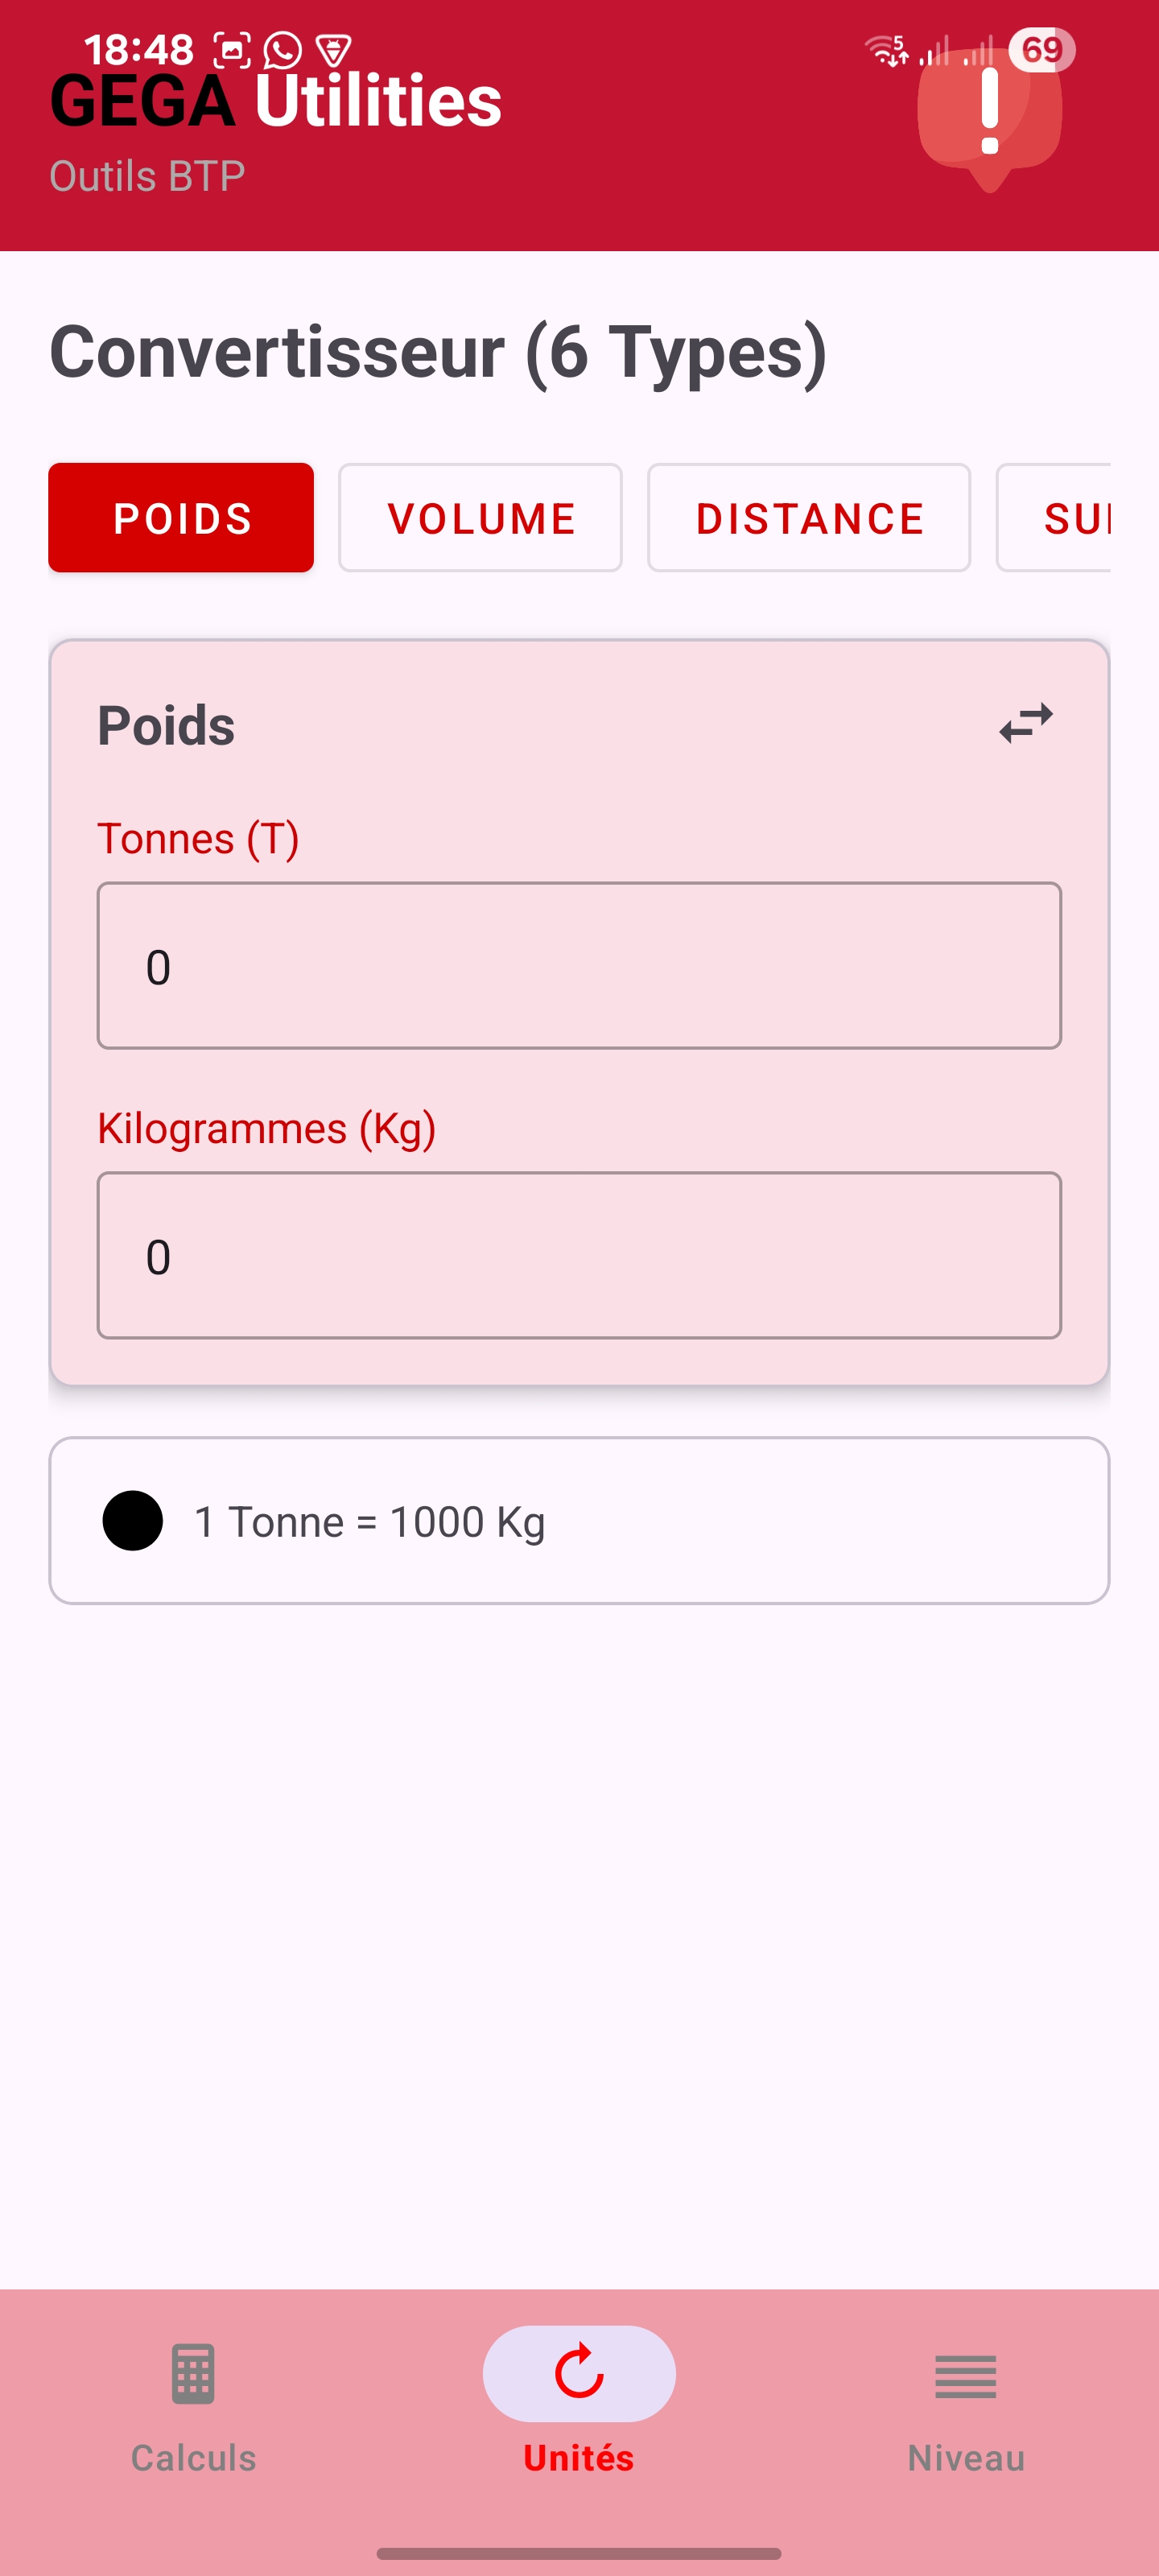
Task: Click the swap units arrows icon
Action: coord(1026,723)
